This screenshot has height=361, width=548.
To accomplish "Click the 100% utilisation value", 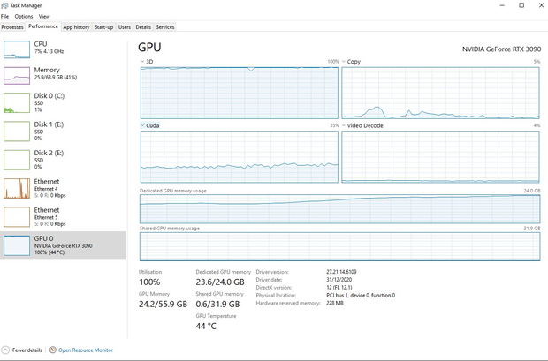I will click(149, 282).
